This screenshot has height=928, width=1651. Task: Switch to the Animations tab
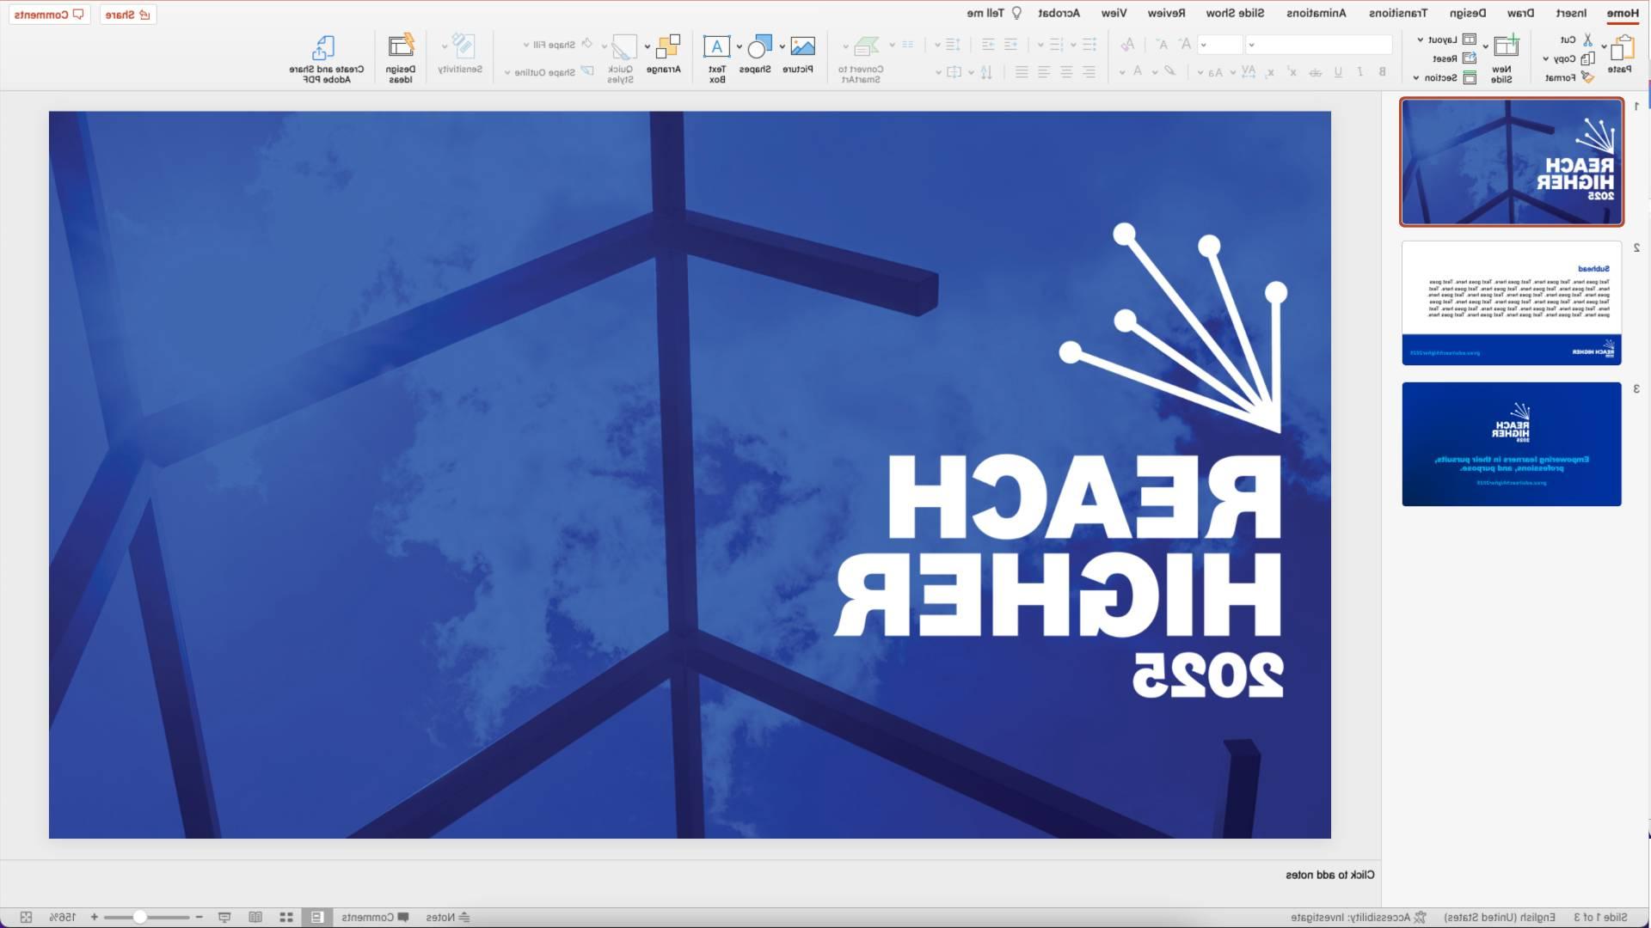tap(1317, 13)
